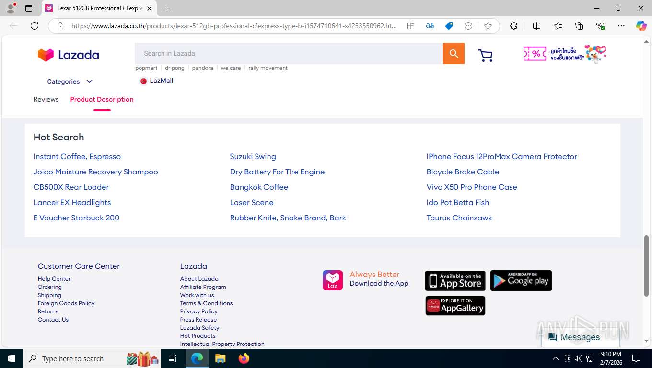Open File Explorer from taskbar
The width and height of the screenshot is (652, 368).
pyautogui.click(x=220, y=358)
